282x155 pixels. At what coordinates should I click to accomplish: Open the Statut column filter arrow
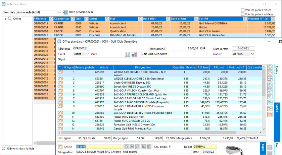tap(107, 19)
